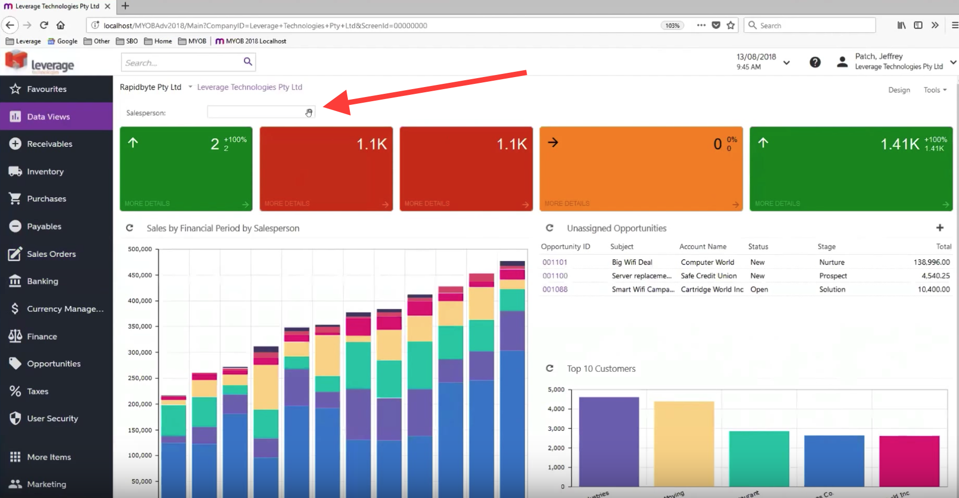Go back with browser back arrow
The width and height of the screenshot is (959, 498).
pos(10,25)
